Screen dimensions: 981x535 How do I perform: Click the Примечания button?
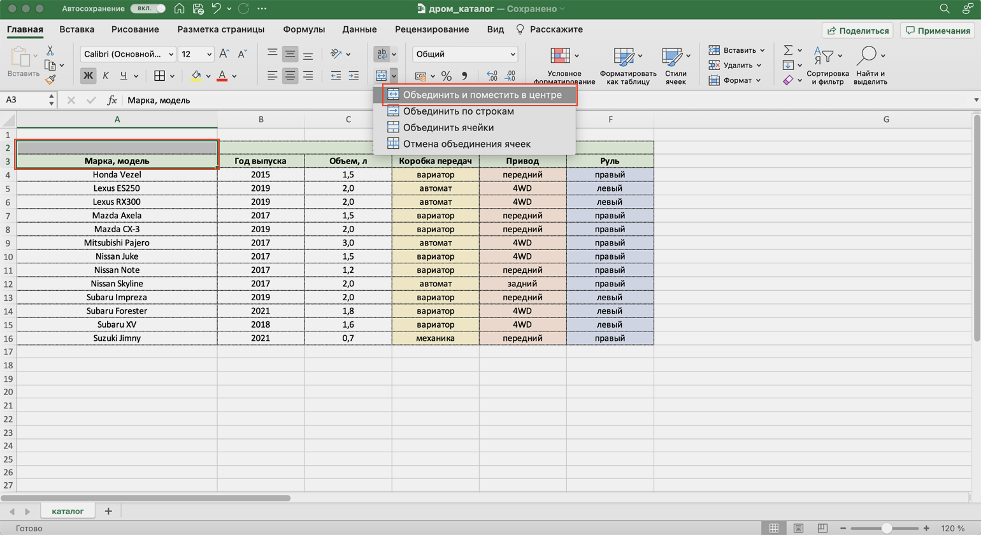[938, 31]
